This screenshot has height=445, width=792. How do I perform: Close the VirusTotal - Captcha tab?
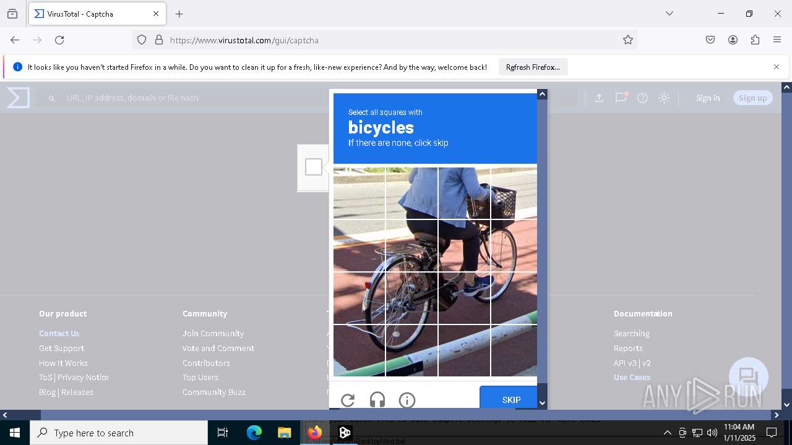coord(156,14)
